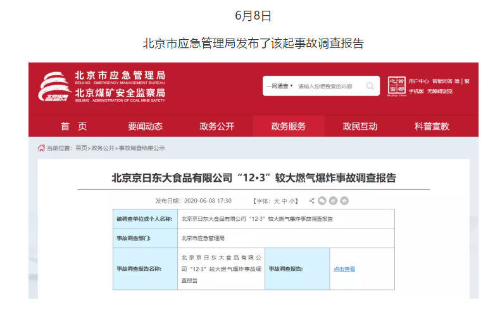The image size is (495, 310).
Task: Click the share icon beside font size
Action: click(312, 201)
